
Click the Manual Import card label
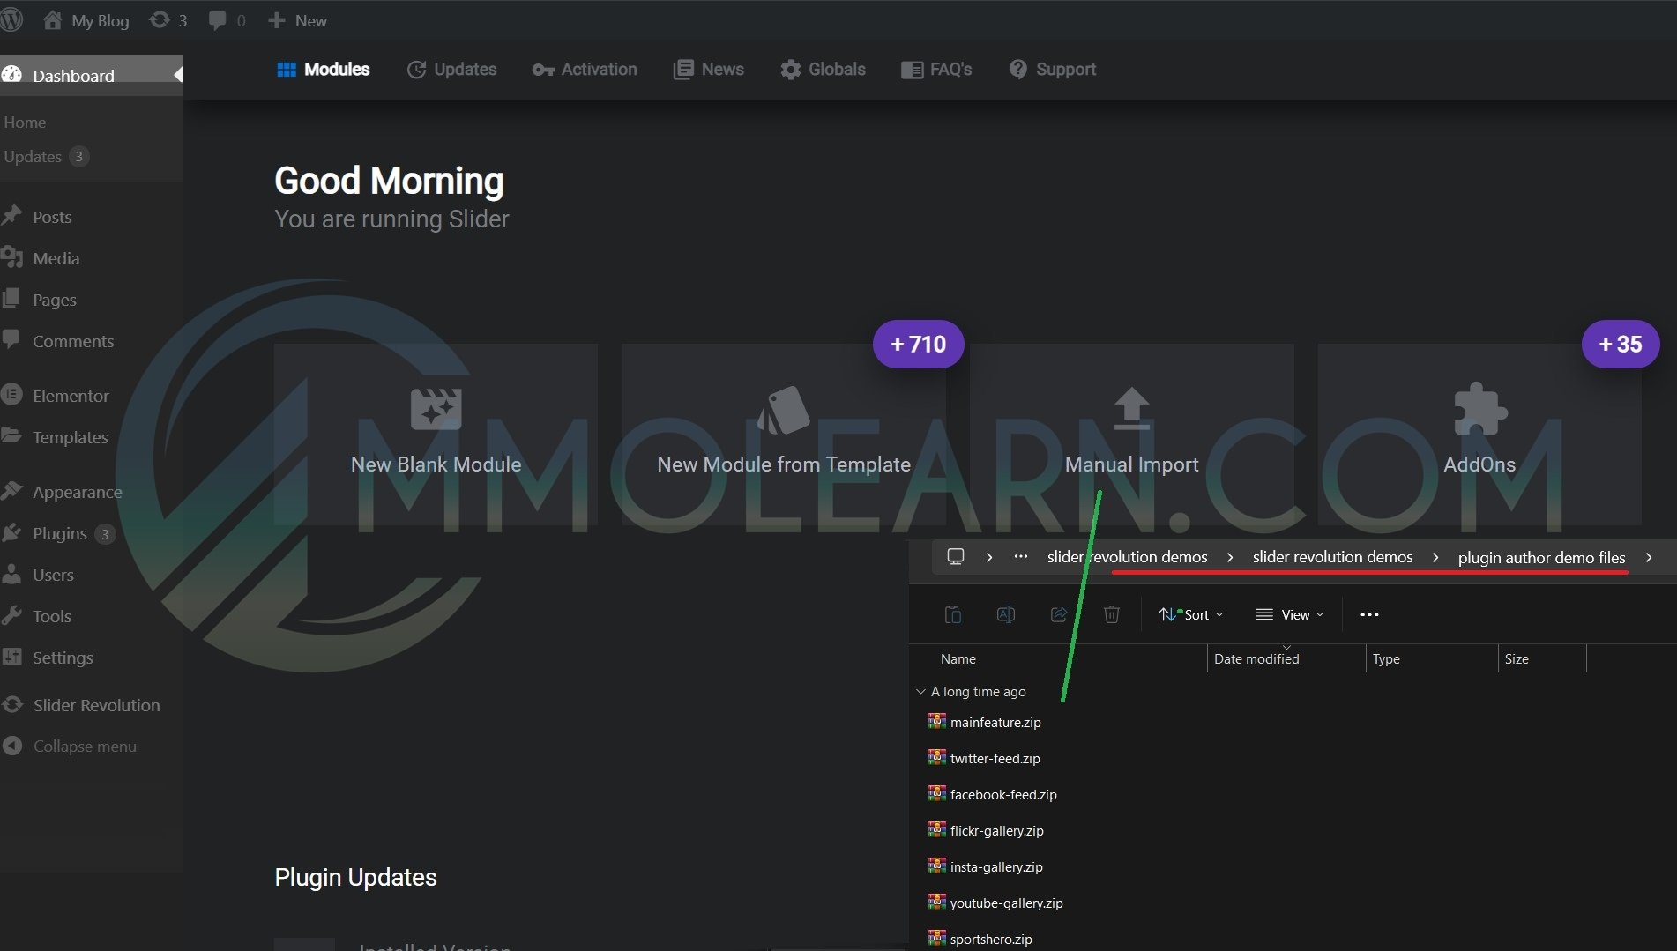tap(1131, 464)
